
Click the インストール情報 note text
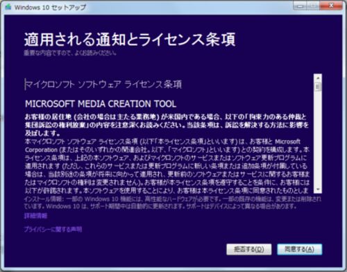(x=173, y=203)
